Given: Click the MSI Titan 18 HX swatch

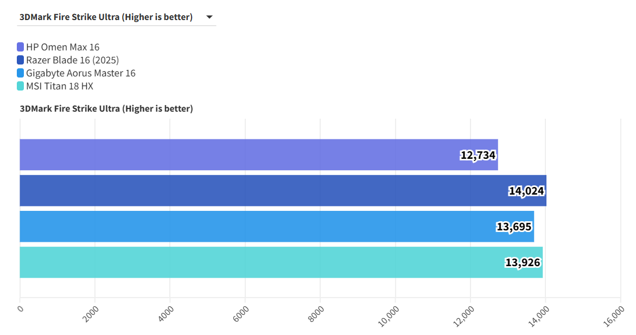Looking at the screenshot, I should pyautogui.click(x=21, y=86).
